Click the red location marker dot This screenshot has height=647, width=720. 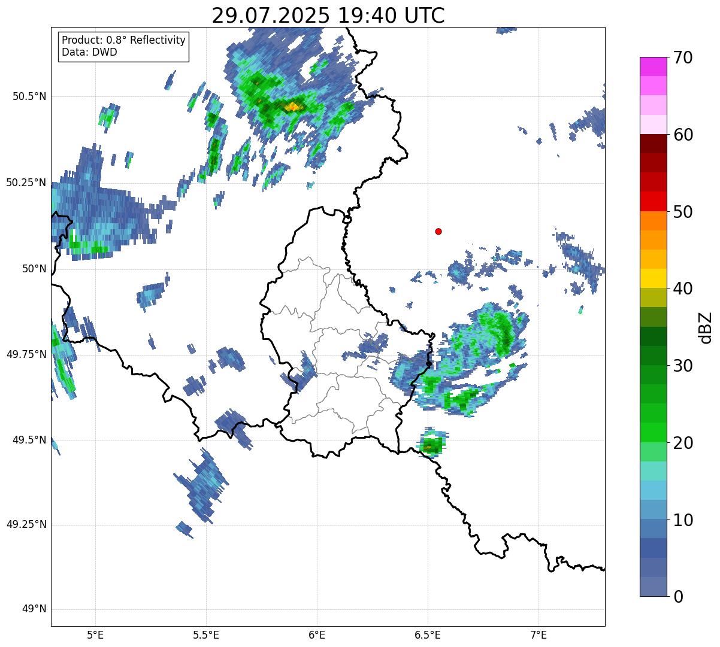click(438, 231)
